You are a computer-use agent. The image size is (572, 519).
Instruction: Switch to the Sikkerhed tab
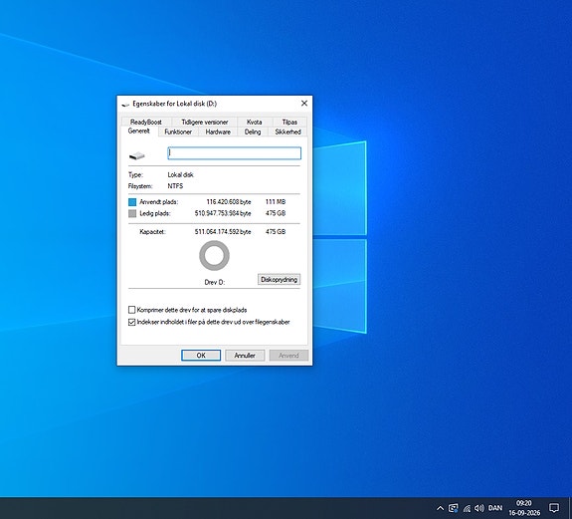coord(287,131)
